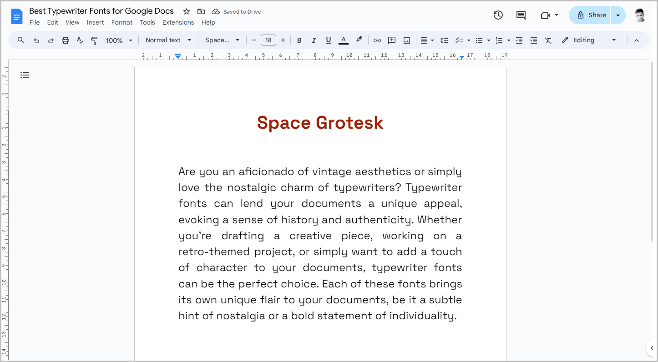Screen dimensions: 658x362
Task: Toggle underline formatting
Action: pos(328,40)
